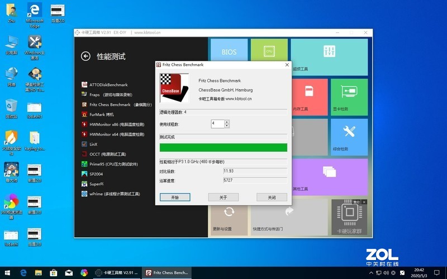Screen dimensions: 447x279
Task: Open FurMark 烤机 from the list
Action: [x=98, y=114]
